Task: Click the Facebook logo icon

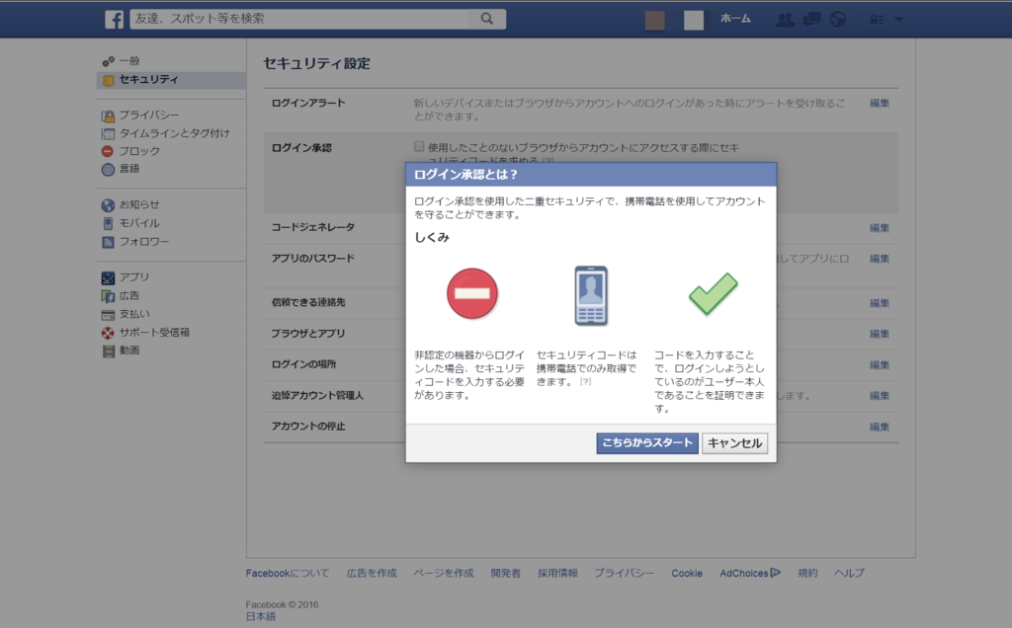Action: pyautogui.click(x=115, y=20)
